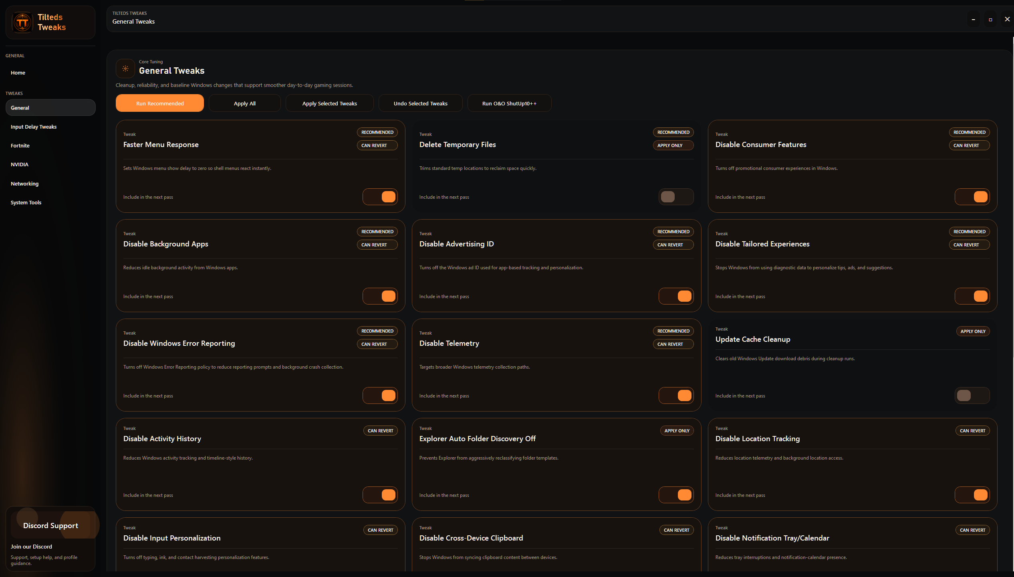This screenshot has width=1014, height=577.
Task: Open the Home page in sidebar
Action: [x=50, y=73]
